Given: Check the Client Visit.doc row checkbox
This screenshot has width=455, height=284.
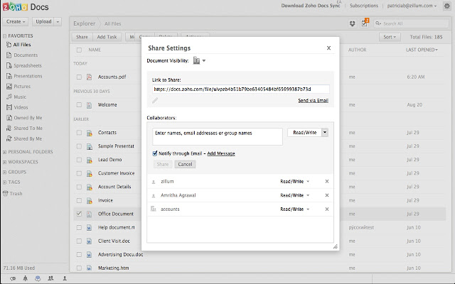Looking at the screenshot, I should [79, 241].
